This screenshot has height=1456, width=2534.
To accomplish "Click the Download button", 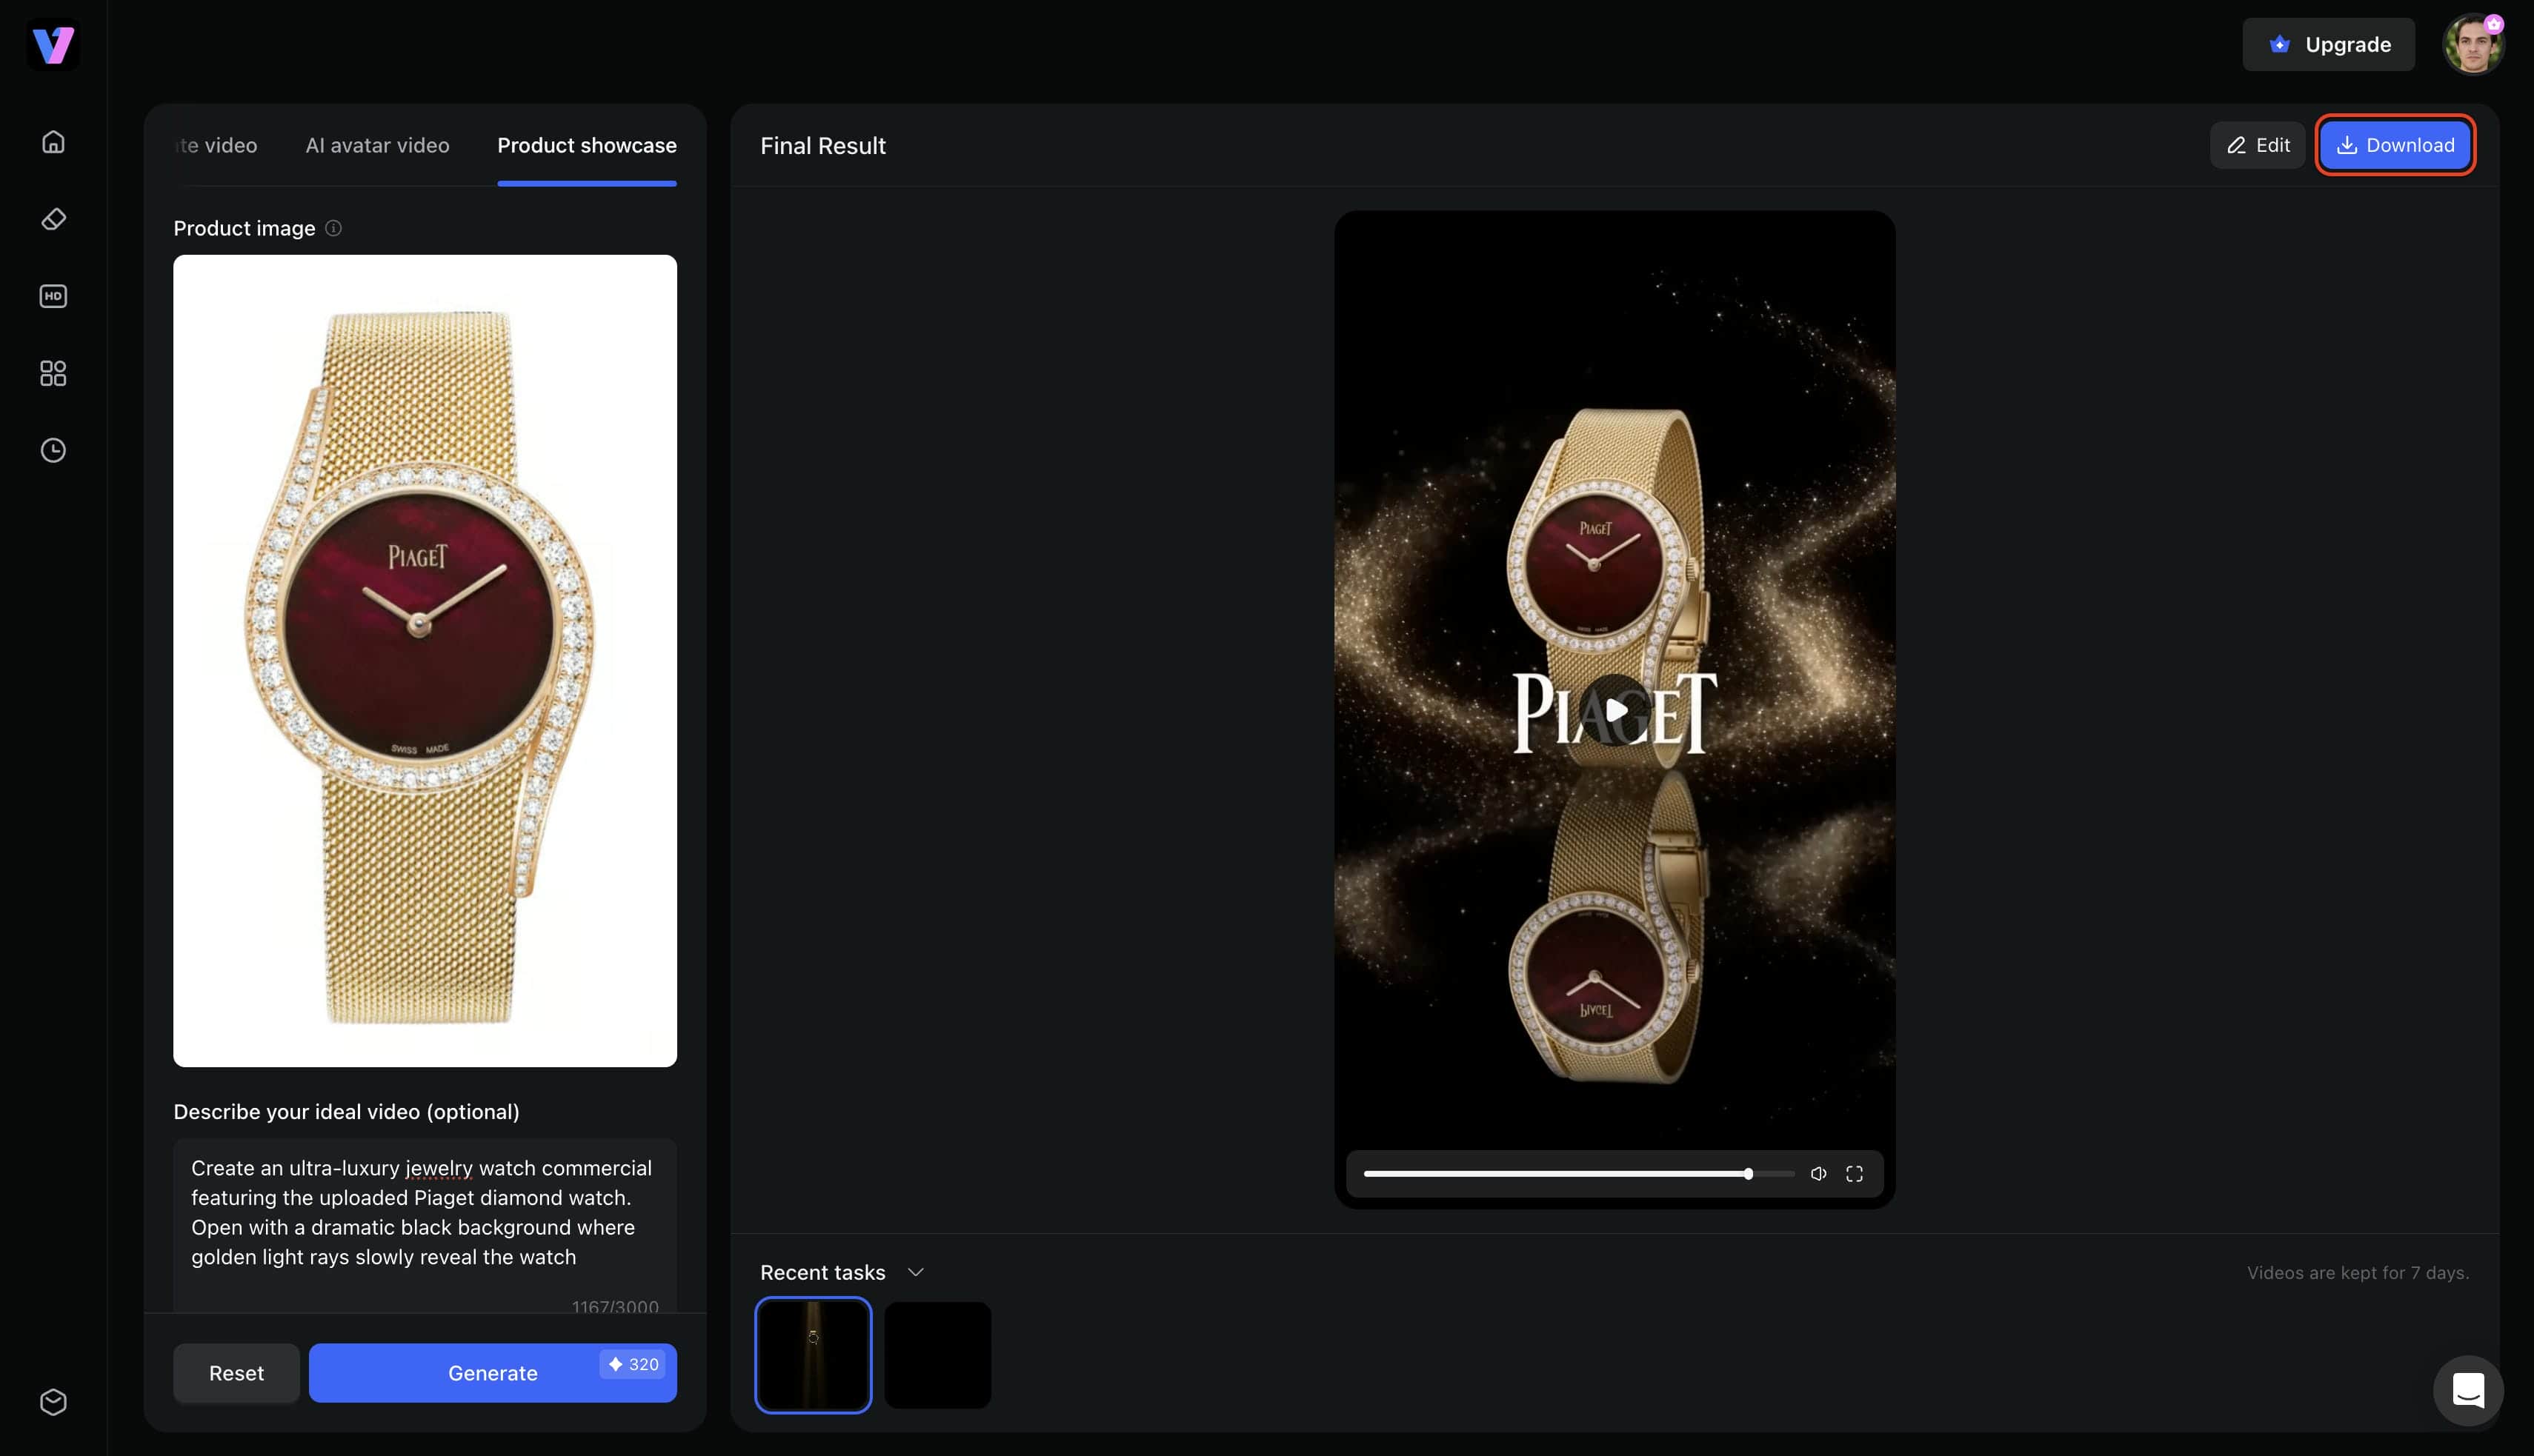I will pyautogui.click(x=2395, y=145).
